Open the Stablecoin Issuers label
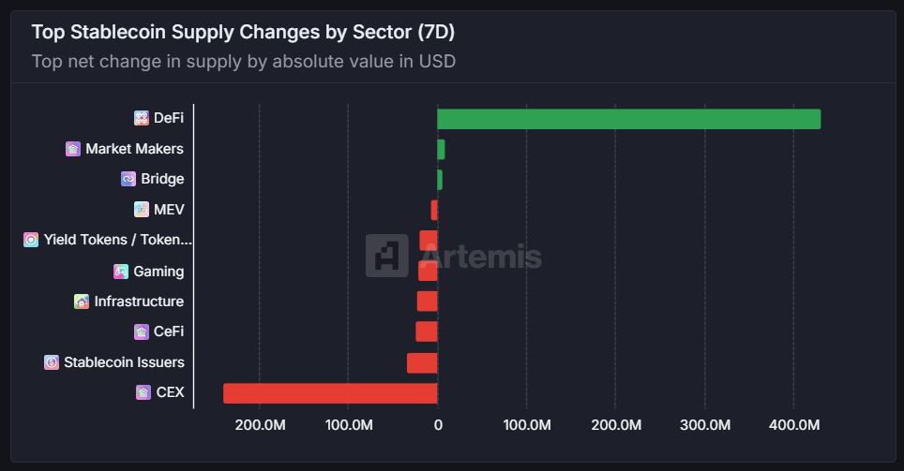The height and width of the screenshot is (471, 904). [x=124, y=362]
